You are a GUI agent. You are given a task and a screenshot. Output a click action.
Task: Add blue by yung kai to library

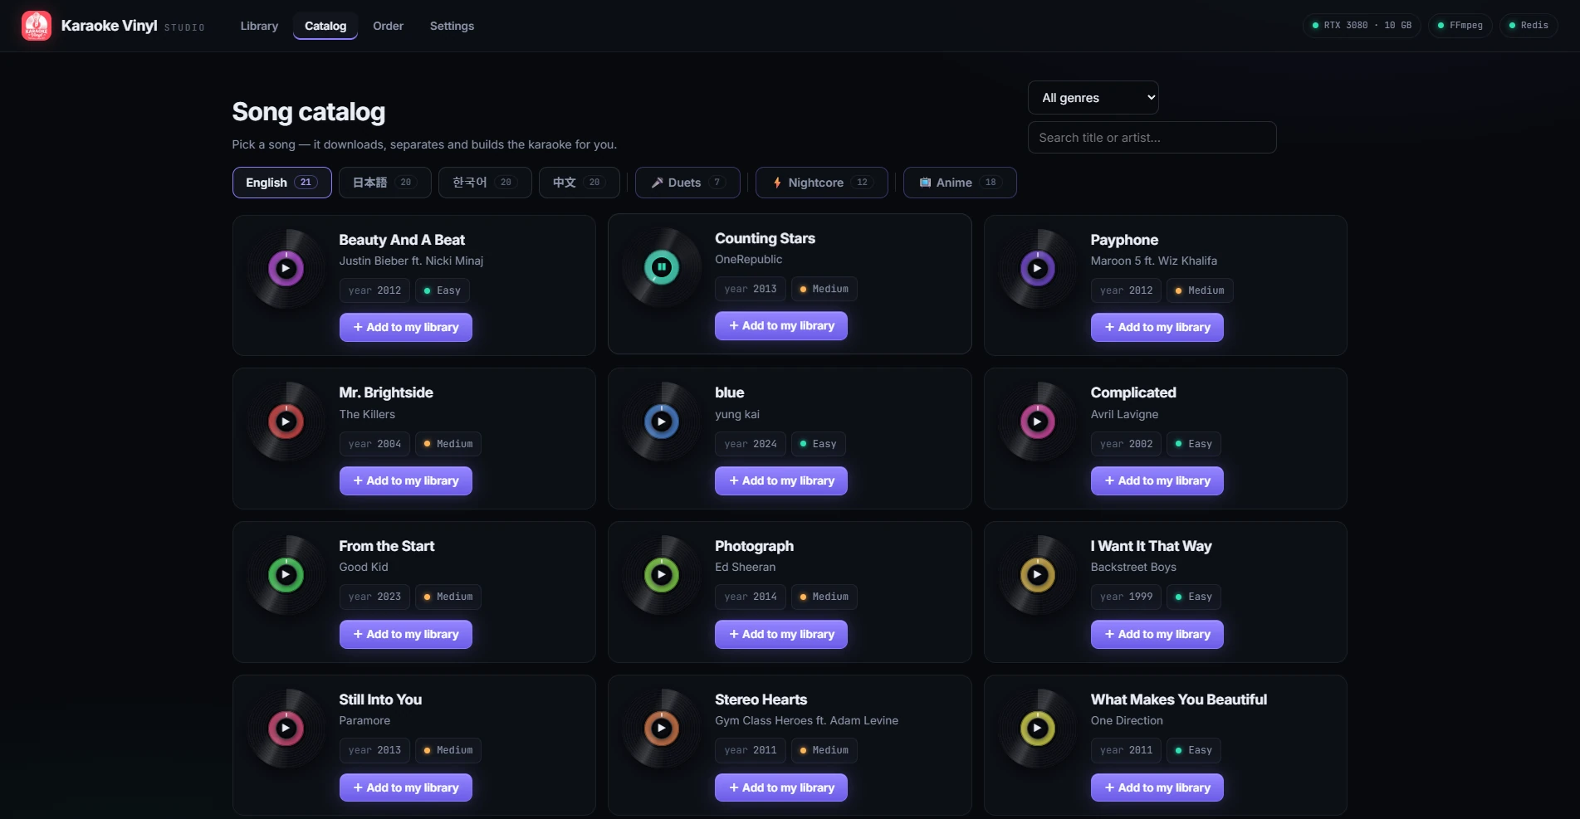coord(781,480)
